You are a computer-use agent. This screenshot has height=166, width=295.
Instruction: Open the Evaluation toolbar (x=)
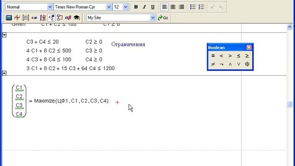click(x=34, y=18)
